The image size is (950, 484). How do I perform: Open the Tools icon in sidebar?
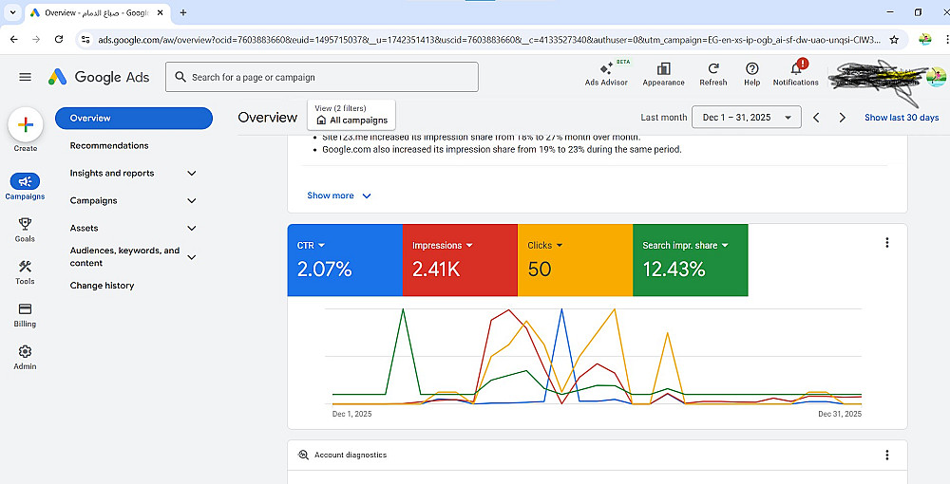coord(26,267)
